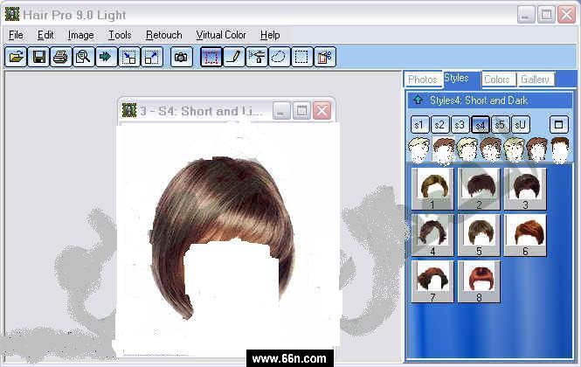Choose hairstyle thumbnail 4
This screenshot has width=581, height=367.
point(432,235)
